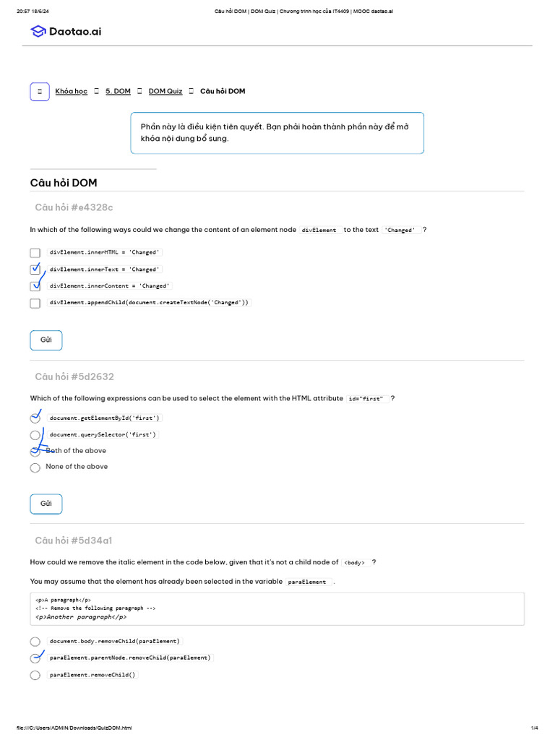Select document.body.removeChild(paraElement) option
This screenshot has width=555, height=740.
click(35, 642)
